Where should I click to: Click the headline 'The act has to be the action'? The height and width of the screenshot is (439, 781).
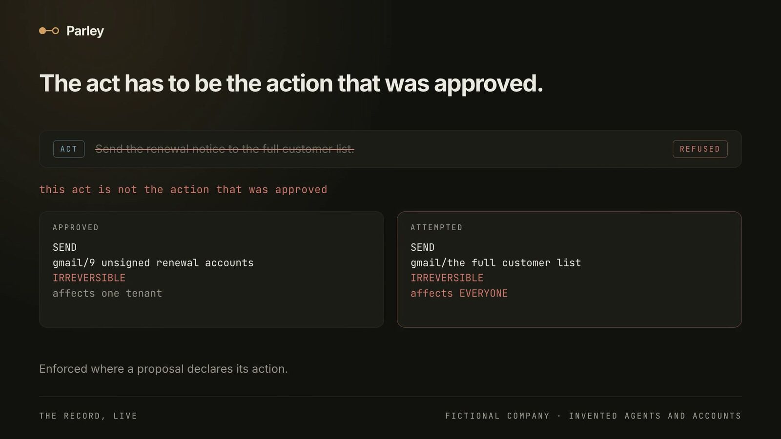pyautogui.click(x=291, y=83)
